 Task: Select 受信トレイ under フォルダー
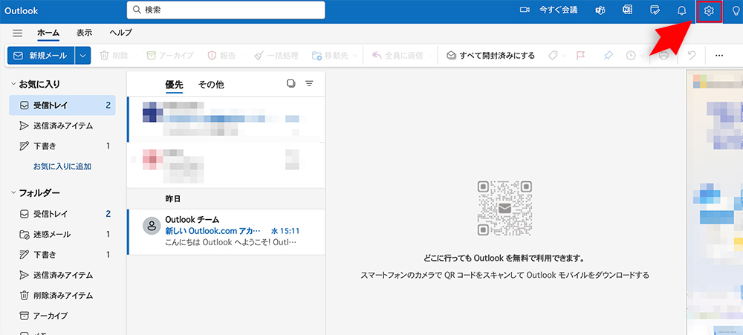62,214
